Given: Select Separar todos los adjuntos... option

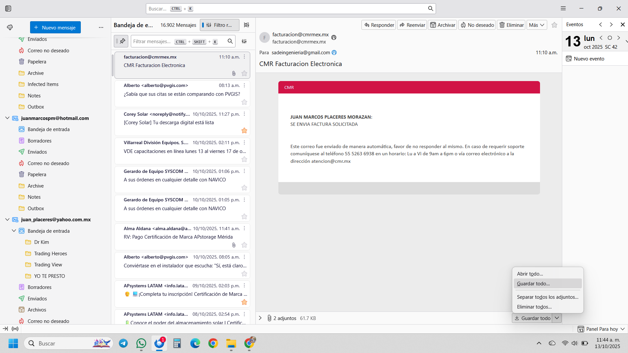Looking at the screenshot, I should [548, 297].
